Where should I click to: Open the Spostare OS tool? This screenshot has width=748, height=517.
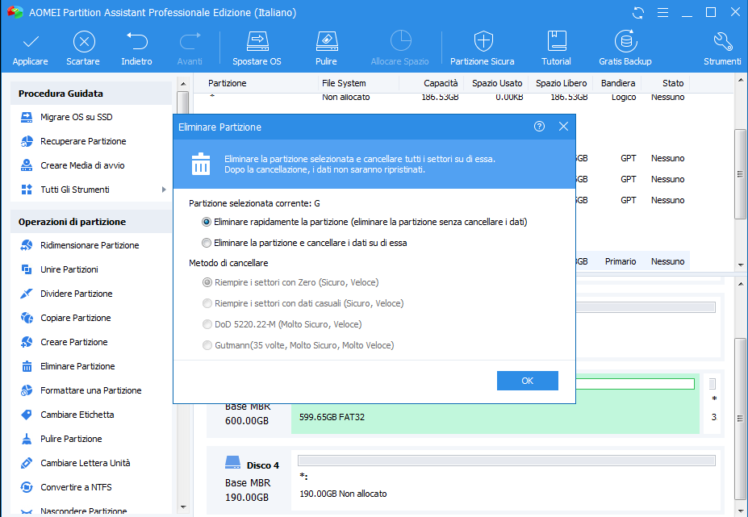257,42
